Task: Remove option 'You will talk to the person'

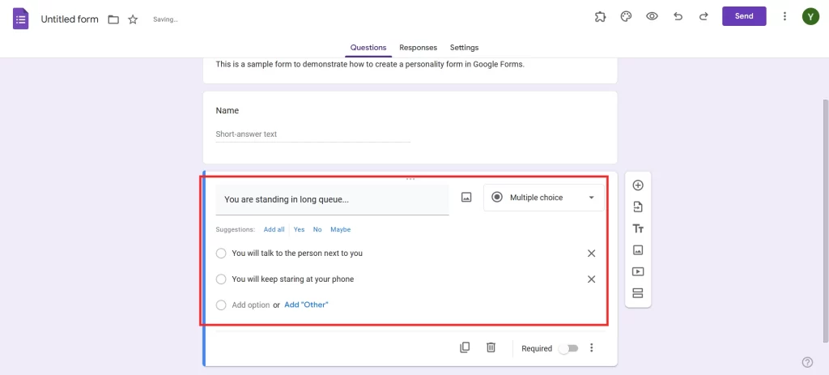Action: click(592, 254)
